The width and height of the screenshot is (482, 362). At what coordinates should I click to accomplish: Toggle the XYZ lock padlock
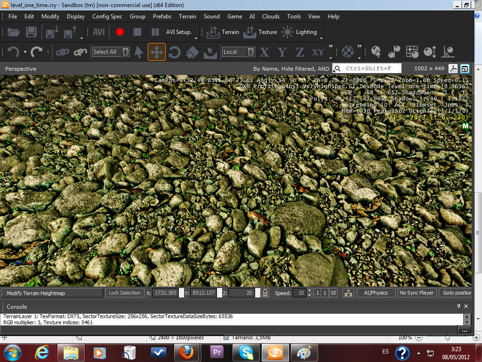(x=265, y=293)
